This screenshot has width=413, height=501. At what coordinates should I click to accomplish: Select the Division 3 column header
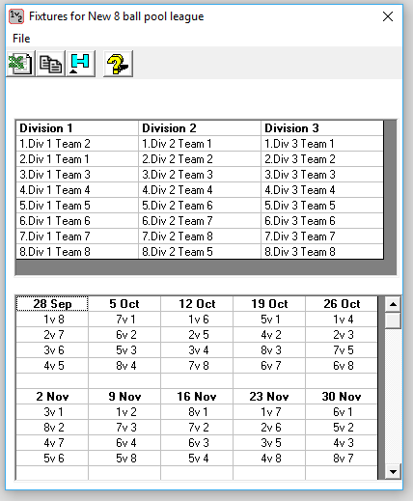click(322, 128)
